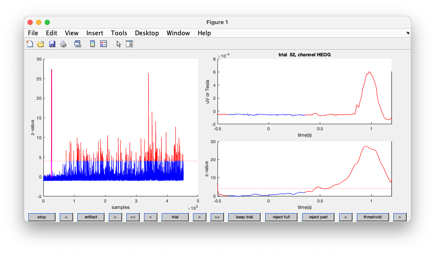
Task: Click the Link Plot toolbar icon
Action: pyautogui.click(x=78, y=44)
